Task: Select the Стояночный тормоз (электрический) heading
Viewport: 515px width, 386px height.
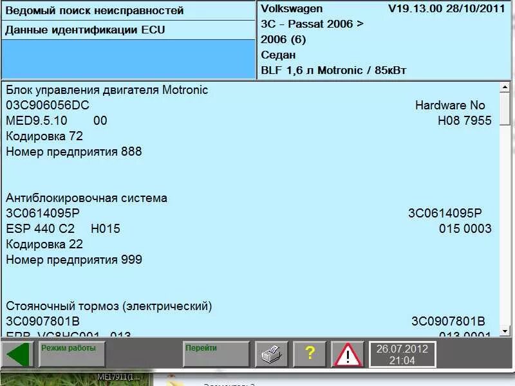Action: [109, 306]
